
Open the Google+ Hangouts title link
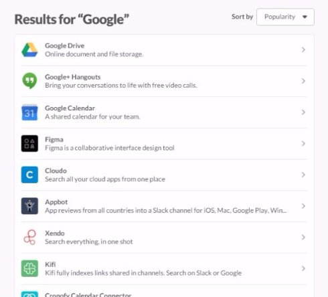coord(73,77)
